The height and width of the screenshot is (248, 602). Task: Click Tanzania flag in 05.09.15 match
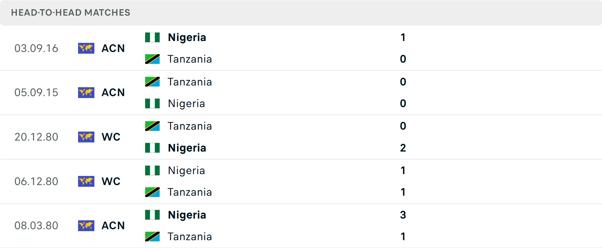[x=152, y=82]
